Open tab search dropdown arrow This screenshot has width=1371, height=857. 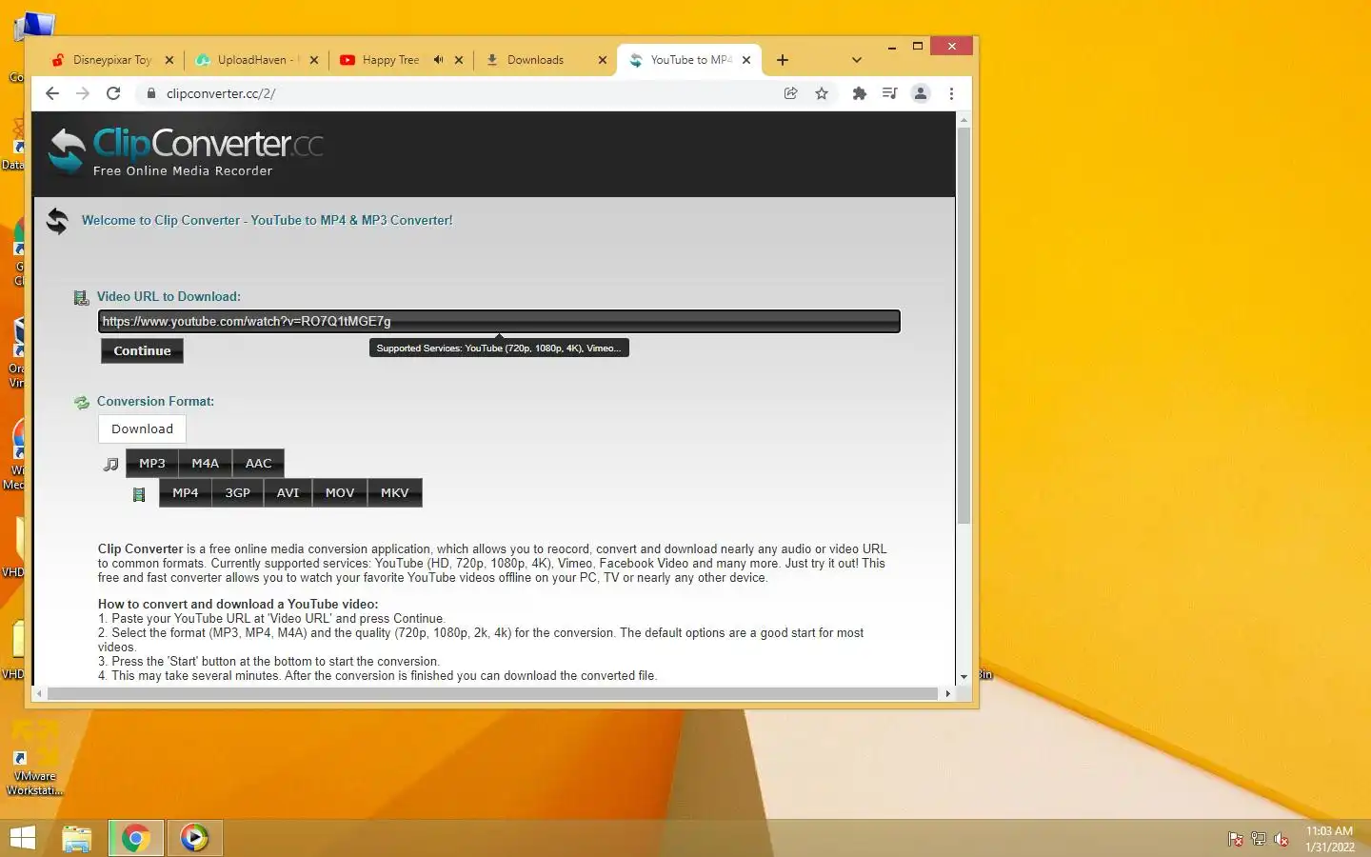[857, 60]
